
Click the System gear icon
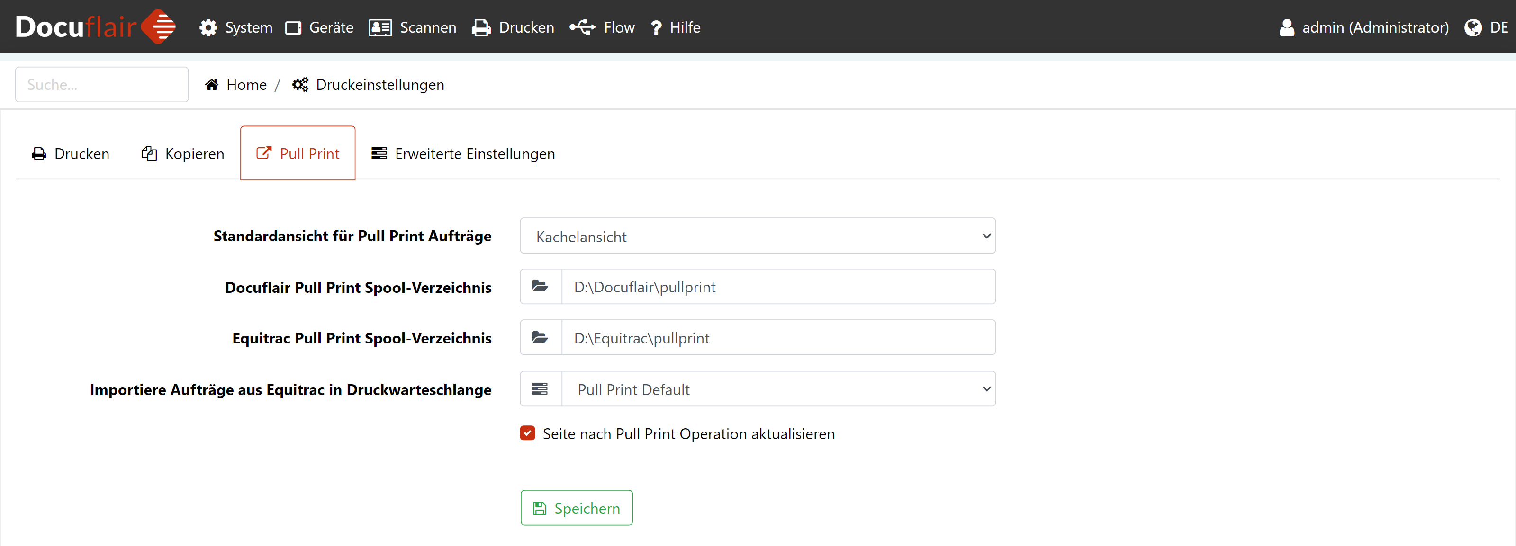(208, 27)
